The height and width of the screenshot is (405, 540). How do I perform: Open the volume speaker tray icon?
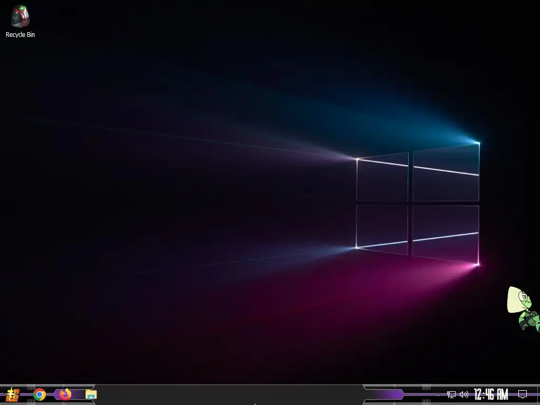coord(464,394)
